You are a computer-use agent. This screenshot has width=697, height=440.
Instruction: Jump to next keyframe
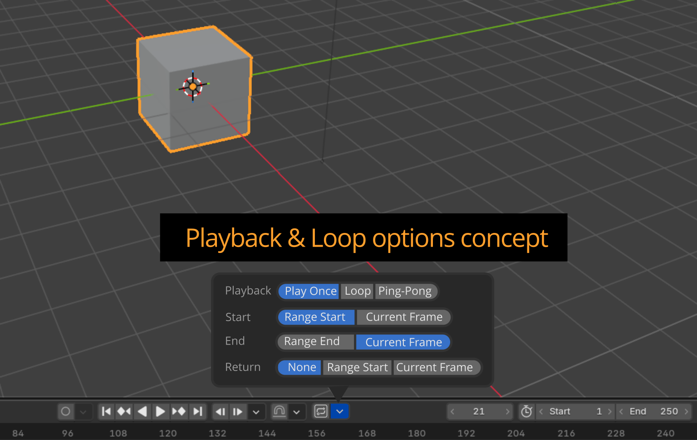[179, 411]
